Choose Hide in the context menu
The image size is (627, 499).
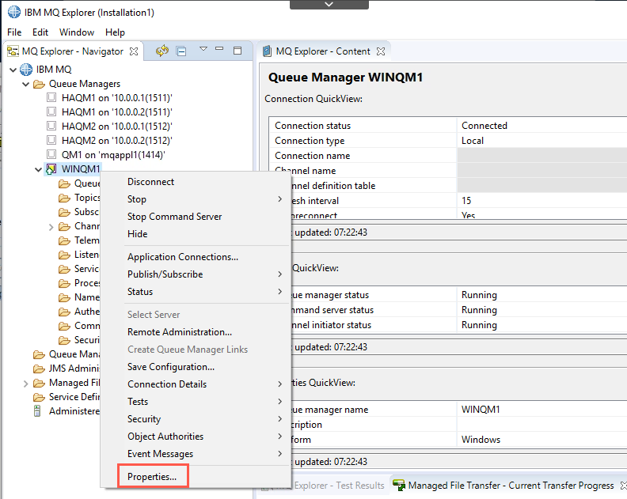tap(137, 234)
